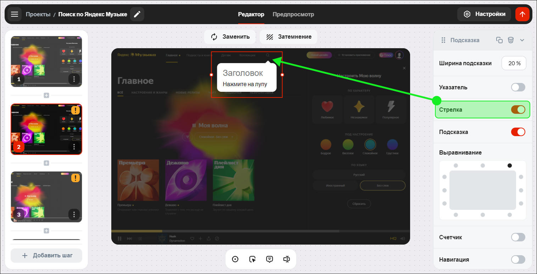Select the top-left alignment dot
This screenshot has height=274, width=537.
tap(456, 166)
